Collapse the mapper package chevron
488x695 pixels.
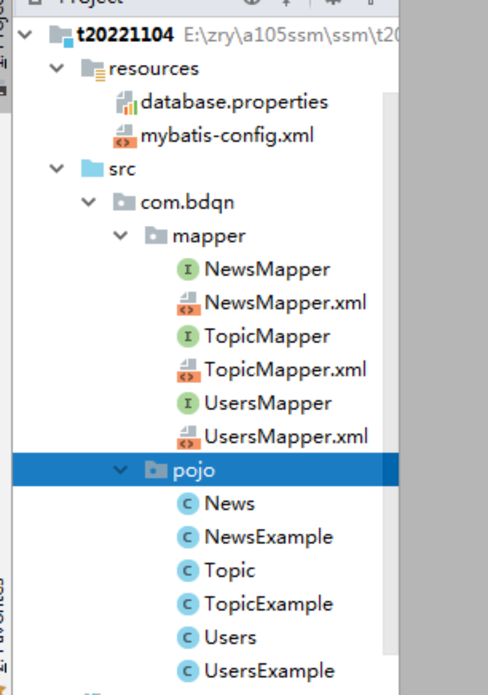tap(120, 235)
